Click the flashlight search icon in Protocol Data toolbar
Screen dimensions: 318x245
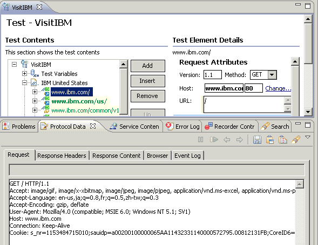pos(296,139)
